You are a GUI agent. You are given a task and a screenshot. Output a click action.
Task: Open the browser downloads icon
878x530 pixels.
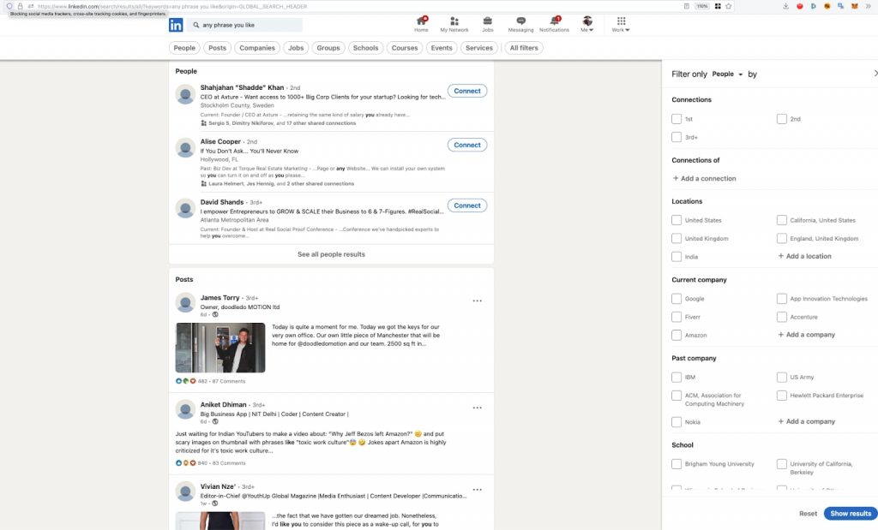(x=785, y=6)
